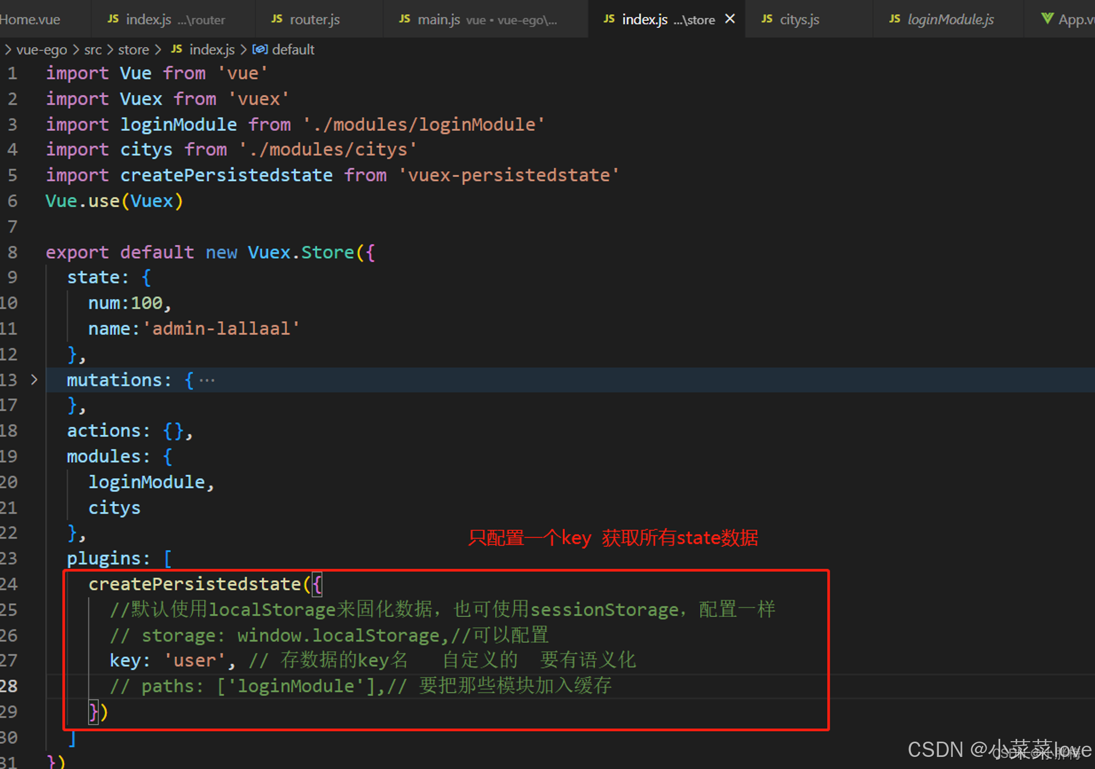Click the default symbol breadcrumb
Viewport: 1095px width, 769px height.
coord(292,50)
